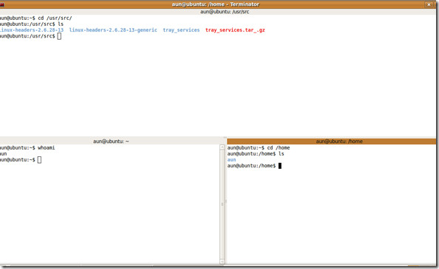Screen dimensions: 439x269
Task: Click the scrollbar down arrow of the whoami pane
Action: pyautogui.click(x=222, y=261)
